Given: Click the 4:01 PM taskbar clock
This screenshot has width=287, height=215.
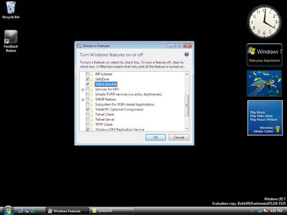Looking at the screenshot, I should (x=276, y=211).
